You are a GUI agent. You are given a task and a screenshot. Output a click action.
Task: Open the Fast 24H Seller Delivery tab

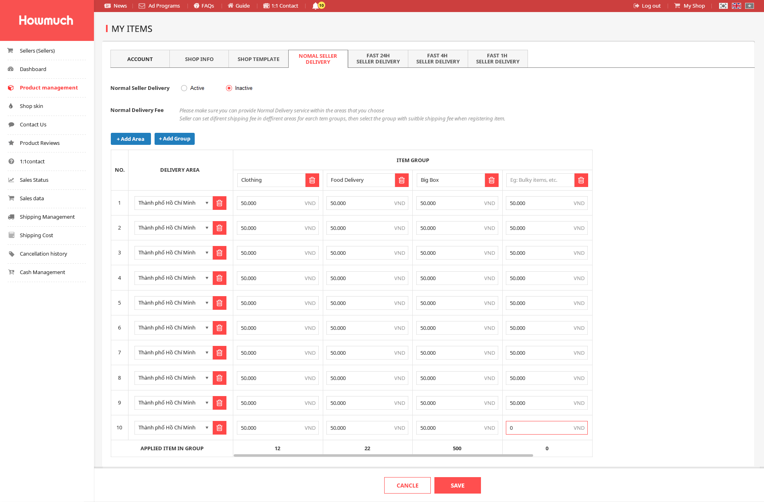point(378,59)
